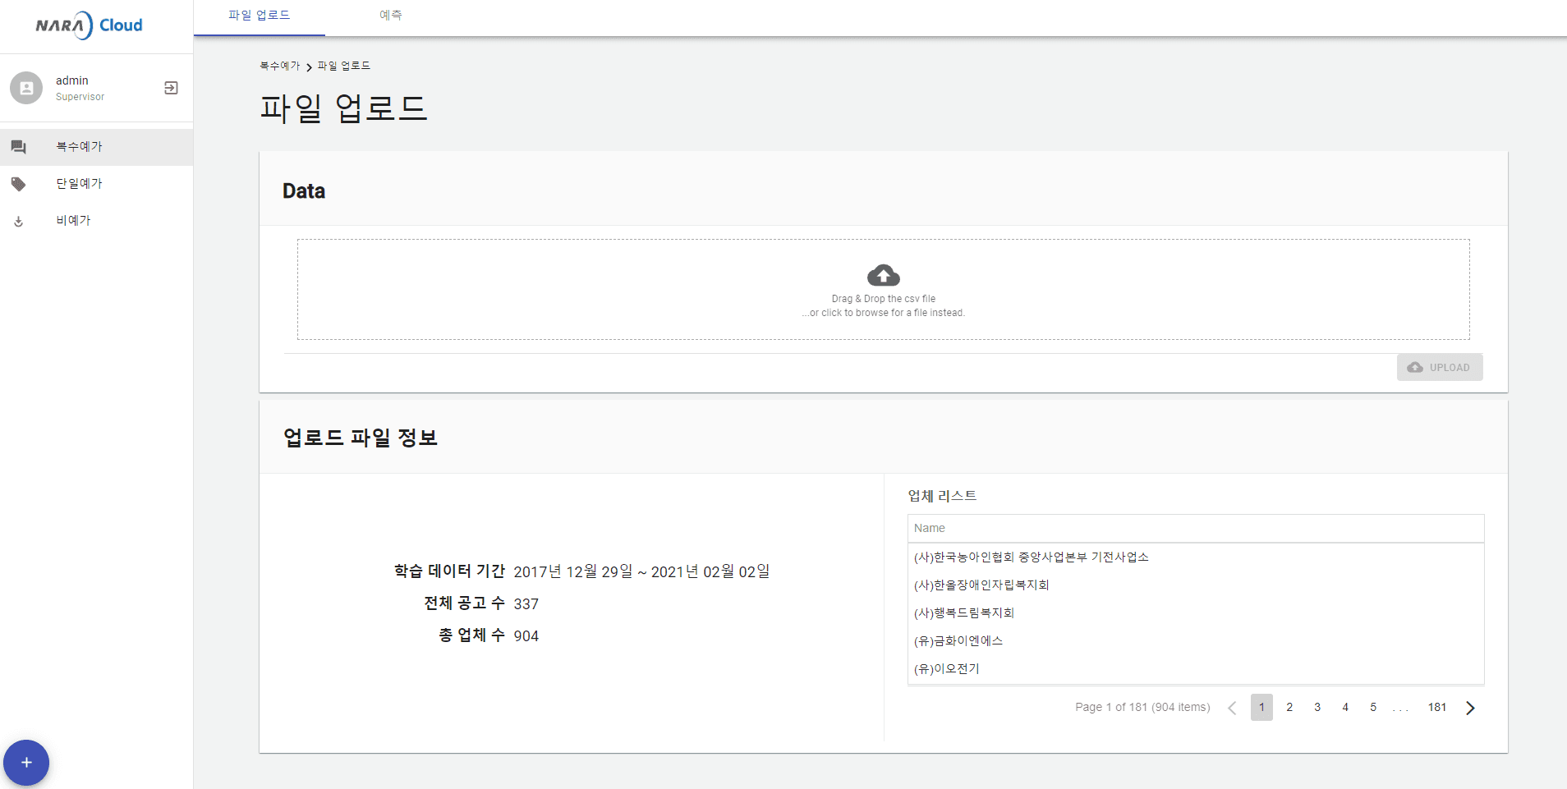The width and height of the screenshot is (1567, 789).
Task: Click the Name column header filter
Action: [1195, 529]
